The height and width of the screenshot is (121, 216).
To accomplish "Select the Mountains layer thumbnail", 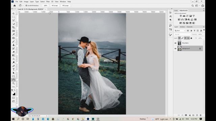I will click(x=179, y=43).
